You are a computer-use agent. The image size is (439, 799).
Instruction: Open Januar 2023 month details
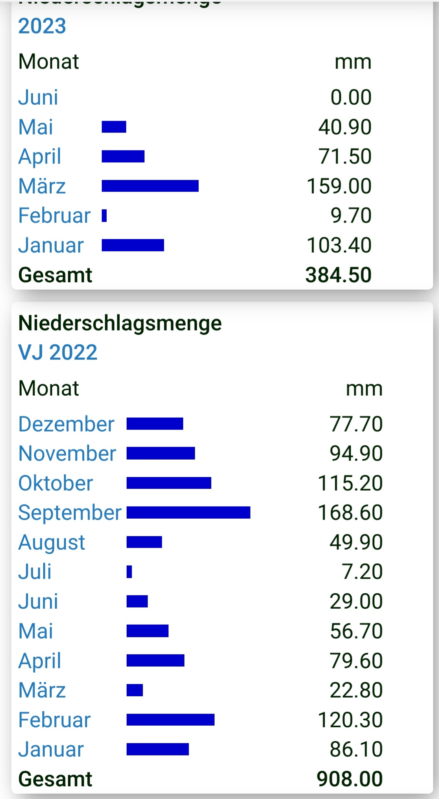51,245
